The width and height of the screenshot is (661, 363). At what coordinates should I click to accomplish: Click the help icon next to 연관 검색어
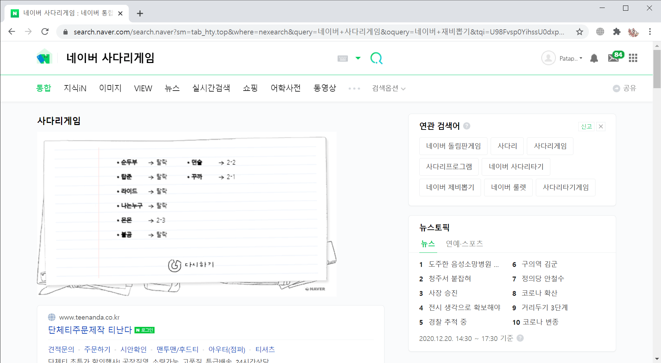pyautogui.click(x=467, y=126)
